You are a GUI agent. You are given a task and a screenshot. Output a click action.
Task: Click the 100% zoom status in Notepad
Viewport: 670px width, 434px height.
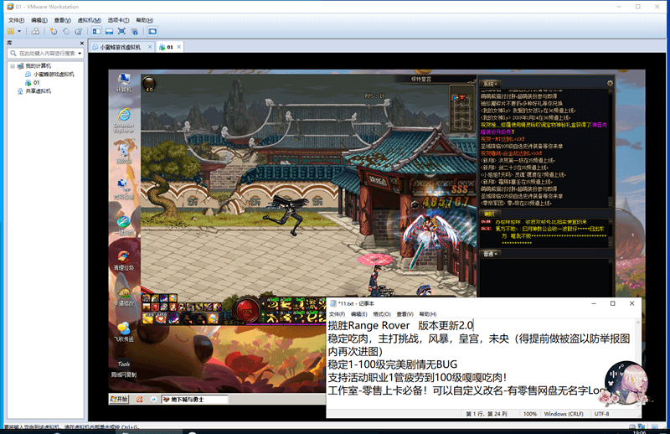pyautogui.click(x=530, y=414)
